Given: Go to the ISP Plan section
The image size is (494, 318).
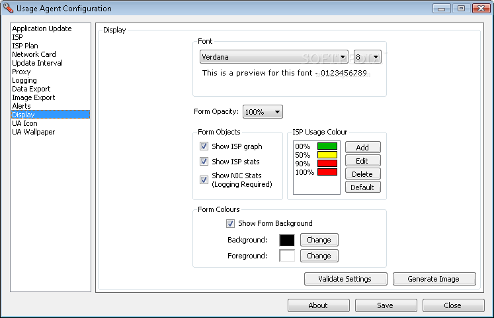Looking at the screenshot, I should point(25,46).
